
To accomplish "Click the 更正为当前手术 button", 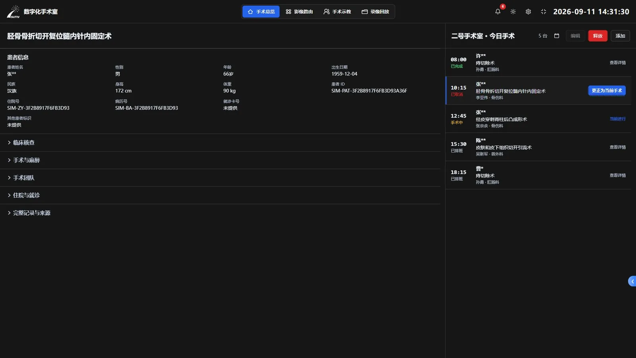I will click(607, 91).
